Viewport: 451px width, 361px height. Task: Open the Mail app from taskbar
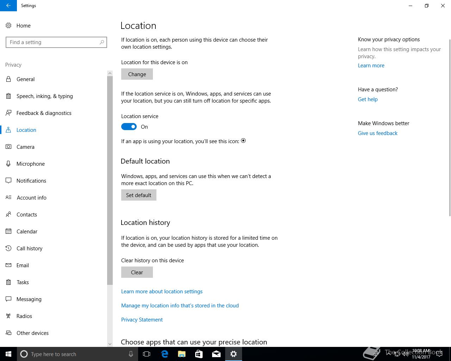pyautogui.click(x=216, y=354)
